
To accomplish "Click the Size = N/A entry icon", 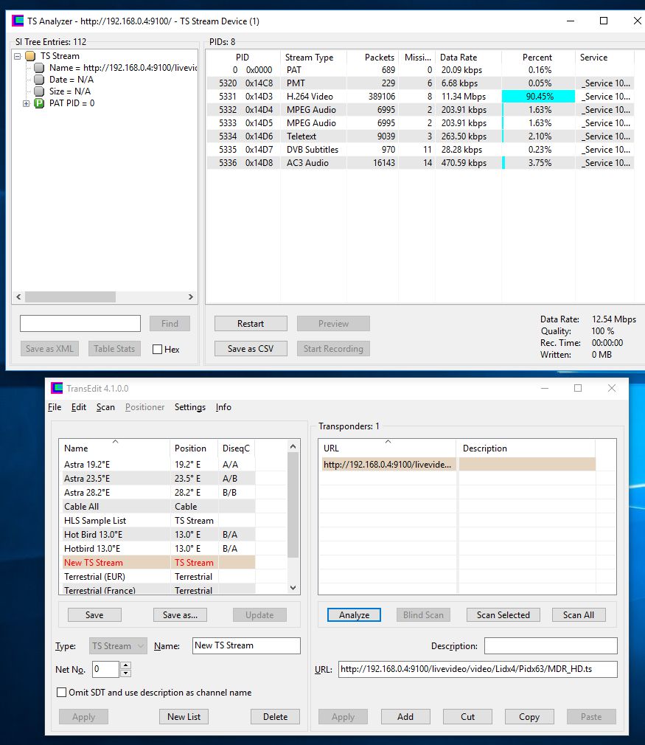I will pos(40,91).
